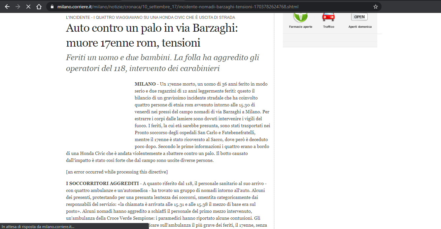Viewport: 441px width, 229px height.
Task: Click the 'In attesa di risposta' status bar
Action: 38,226
